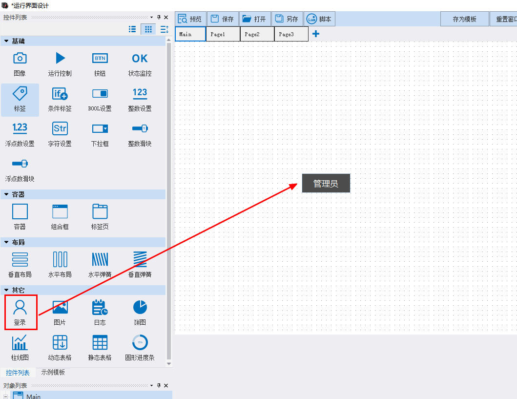517x399 pixels.
Task: Choose the 条件标签 control icon
Action: pyautogui.click(x=60, y=94)
